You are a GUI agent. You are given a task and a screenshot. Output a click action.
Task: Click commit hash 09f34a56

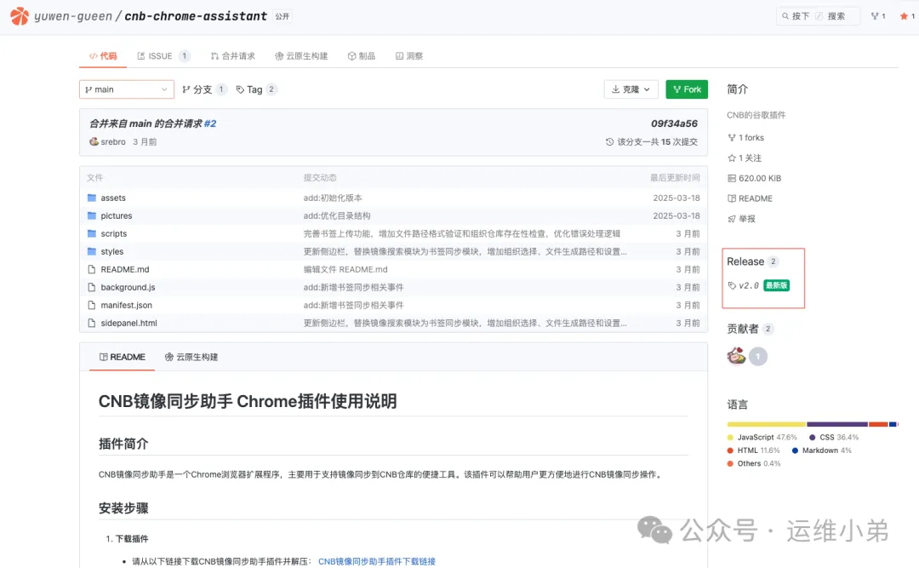[674, 123]
